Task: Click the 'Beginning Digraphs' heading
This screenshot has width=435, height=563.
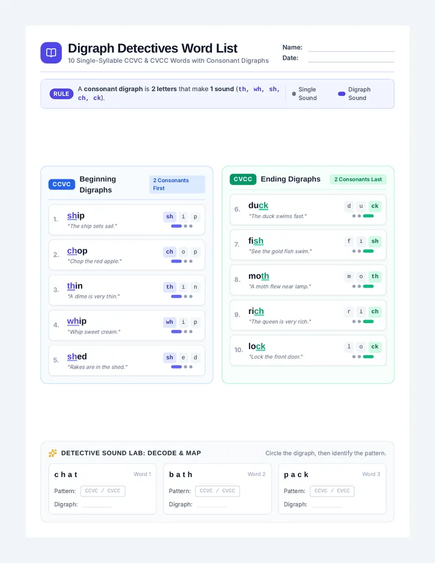Action: pyautogui.click(x=98, y=184)
